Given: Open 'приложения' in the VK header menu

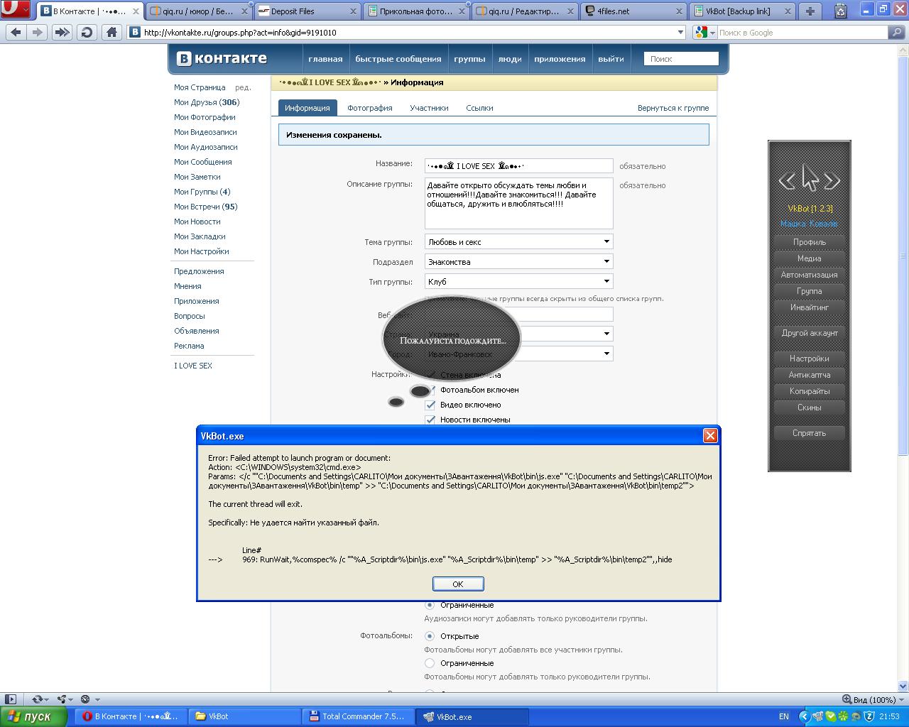Looking at the screenshot, I should 560,59.
